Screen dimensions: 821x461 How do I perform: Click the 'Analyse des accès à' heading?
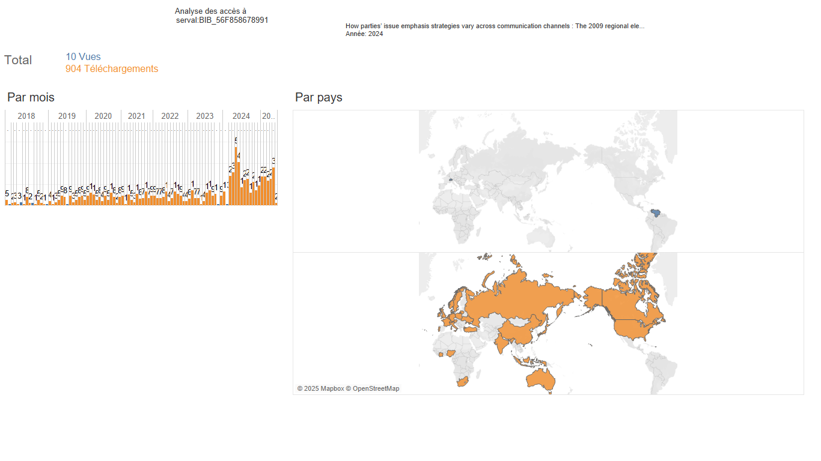pyautogui.click(x=210, y=11)
